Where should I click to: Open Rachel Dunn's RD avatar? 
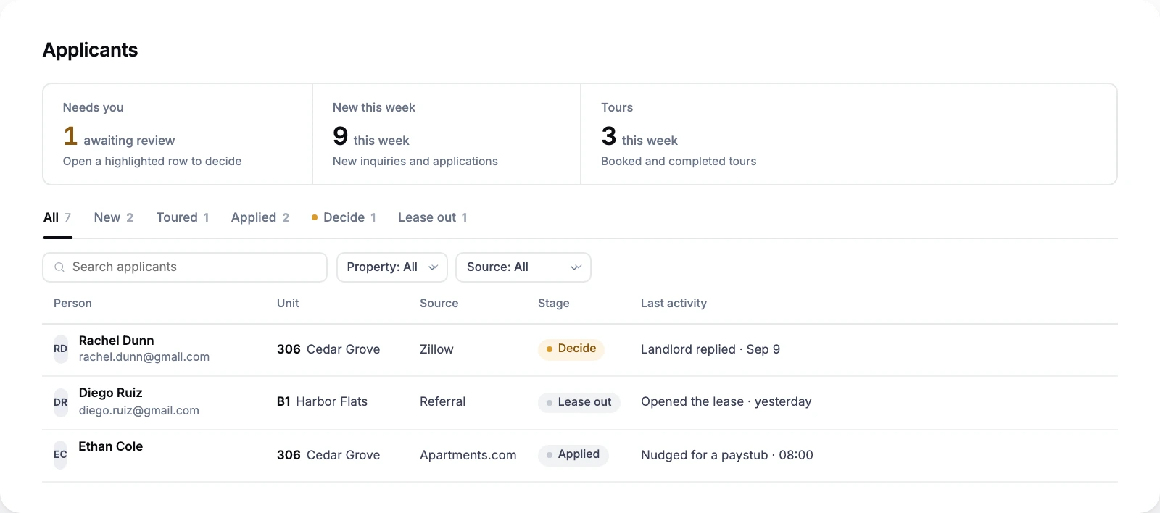pyautogui.click(x=60, y=349)
